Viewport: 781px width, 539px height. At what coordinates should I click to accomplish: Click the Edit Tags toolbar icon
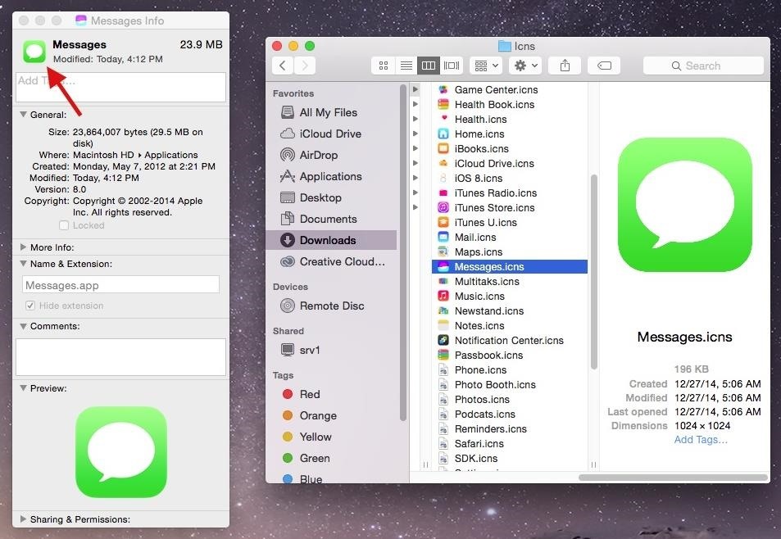606,66
